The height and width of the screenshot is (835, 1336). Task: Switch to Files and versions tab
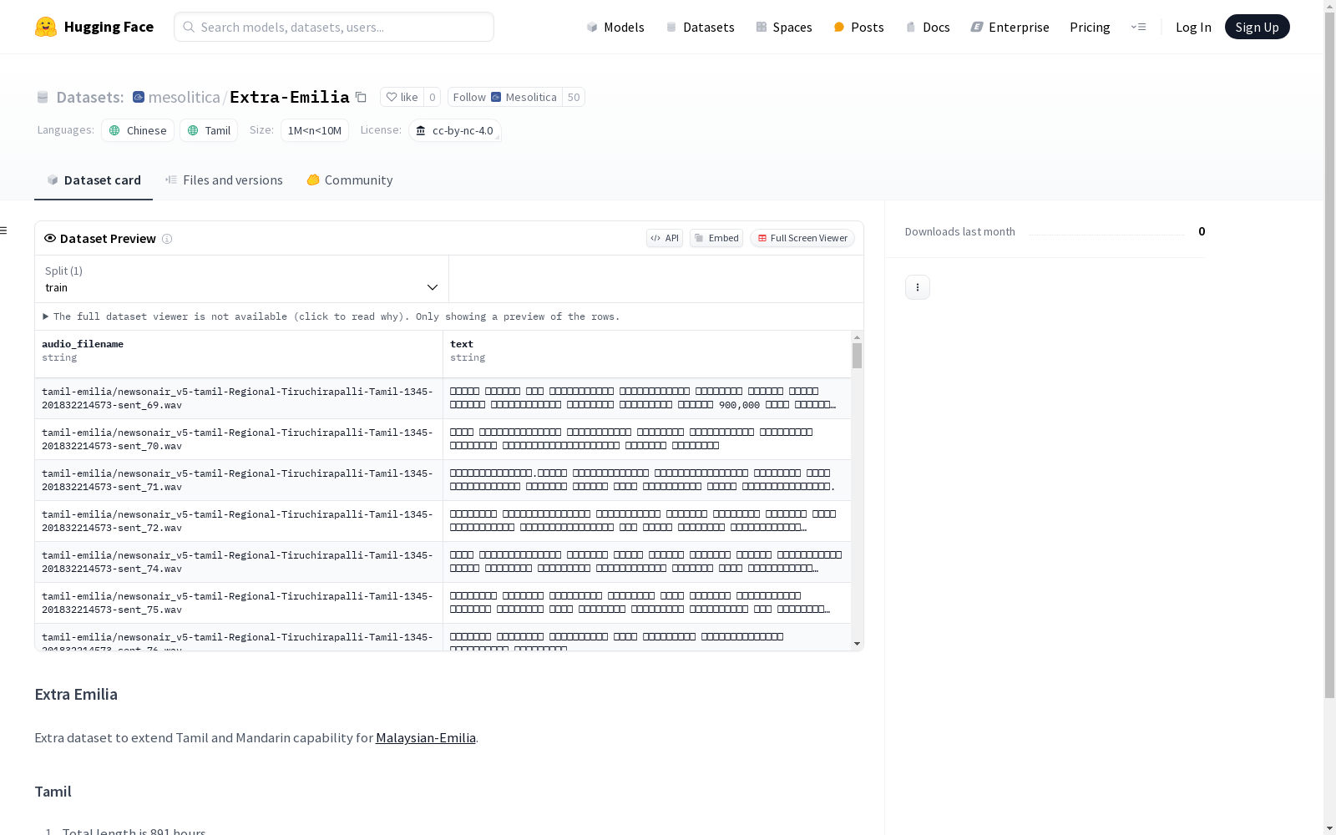(224, 180)
